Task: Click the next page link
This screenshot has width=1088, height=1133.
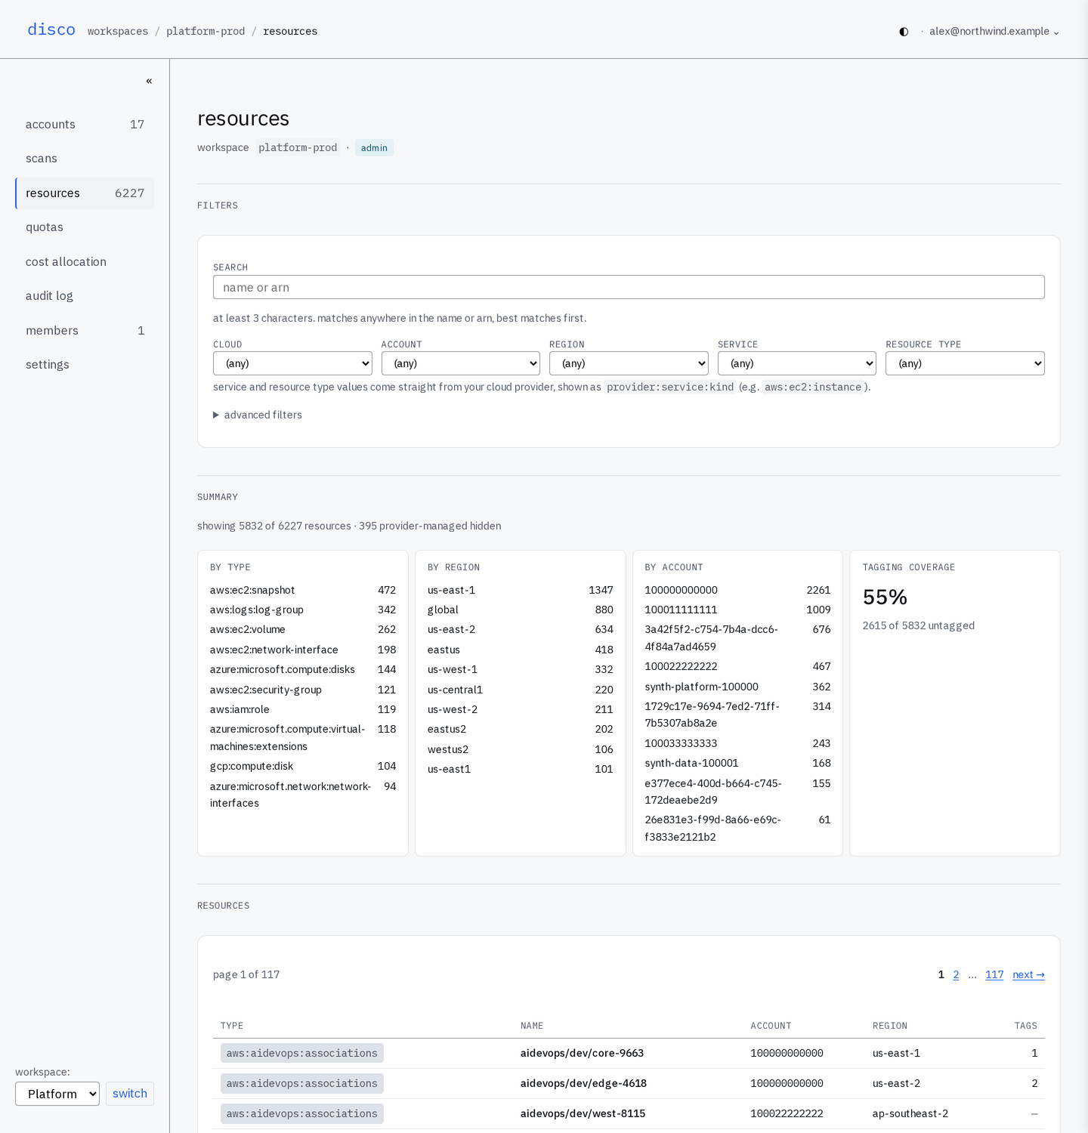Action: [1028, 974]
